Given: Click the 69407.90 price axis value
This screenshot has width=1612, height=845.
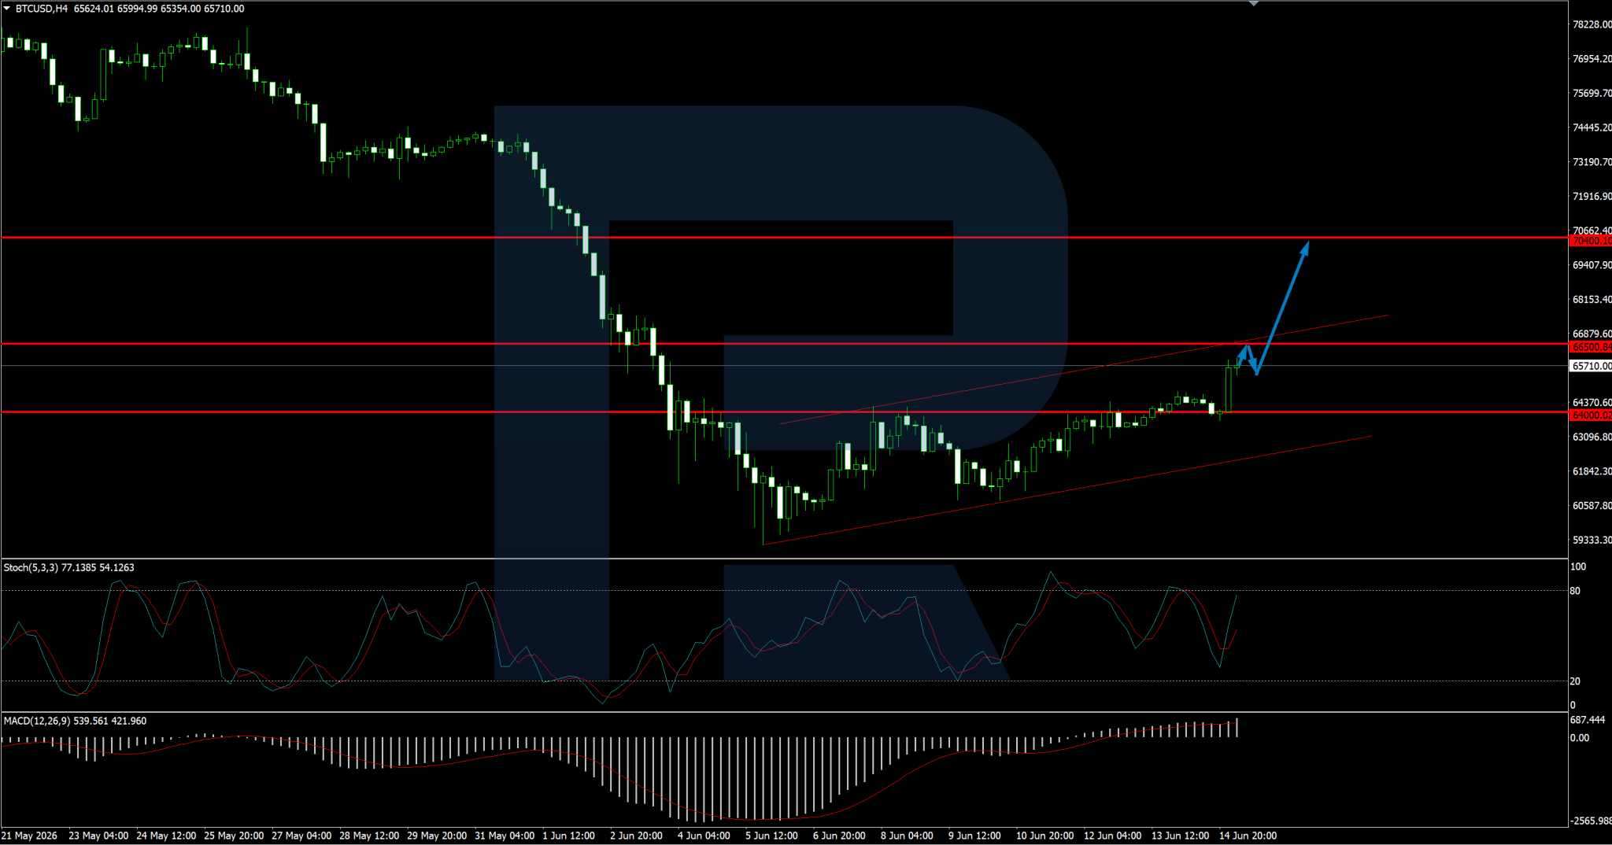Looking at the screenshot, I should (1592, 265).
